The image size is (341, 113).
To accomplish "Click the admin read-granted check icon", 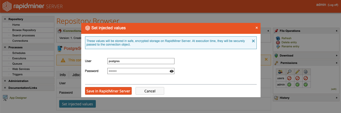I will click(289, 84).
